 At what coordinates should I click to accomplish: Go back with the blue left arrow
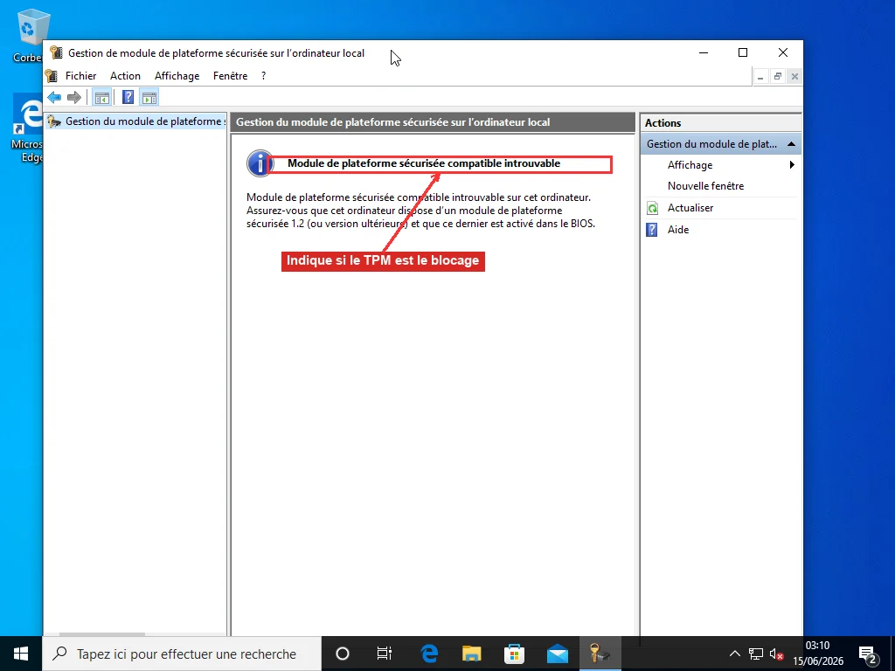pyautogui.click(x=54, y=98)
